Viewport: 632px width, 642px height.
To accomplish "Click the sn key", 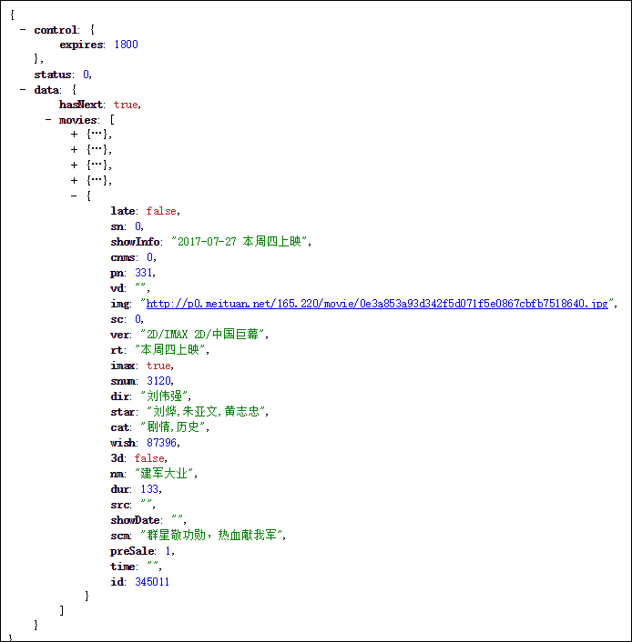I will (117, 226).
